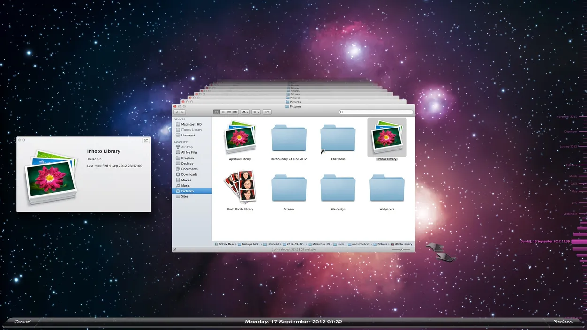Go to Downloads in sidebar Favorites
The width and height of the screenshot is (587, 330).
point(189,174)
